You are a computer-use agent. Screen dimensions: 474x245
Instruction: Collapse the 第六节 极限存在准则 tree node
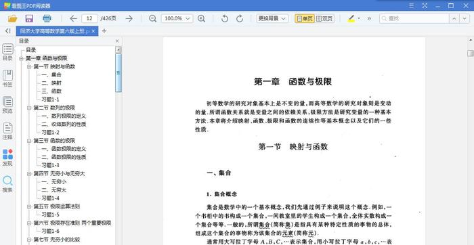click(29, 223)
